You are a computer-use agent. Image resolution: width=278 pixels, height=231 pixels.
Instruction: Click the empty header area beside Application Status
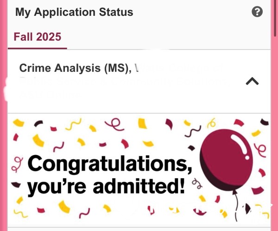[191, 12]
